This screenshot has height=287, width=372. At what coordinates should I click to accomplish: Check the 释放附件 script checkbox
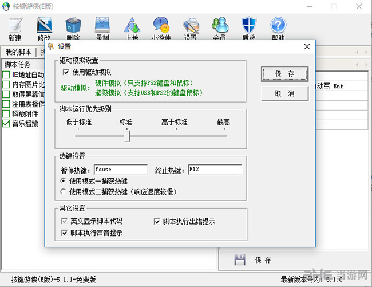6,113
